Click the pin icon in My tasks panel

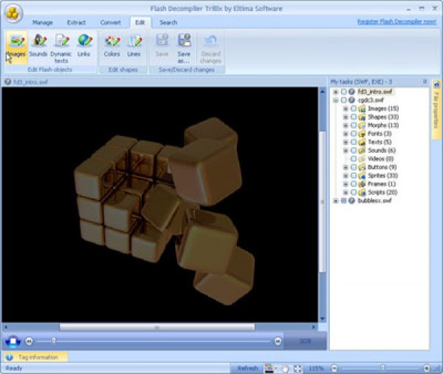pos(425,82)
